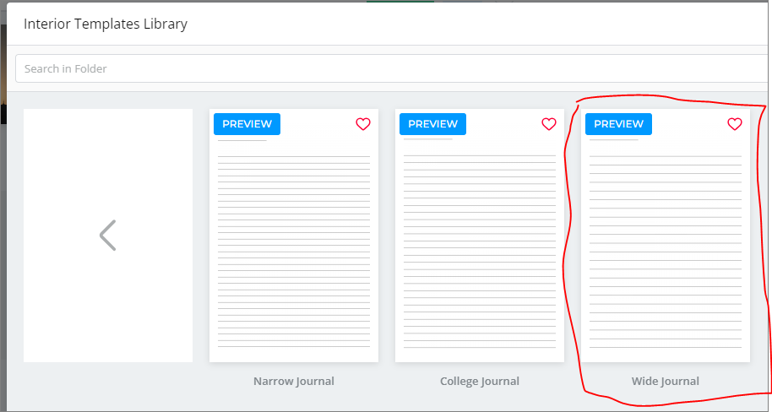This screenshot has width=772, height=412.
Task: Open PREVIEW for College Journal template
Action: [x=432, y=124]
